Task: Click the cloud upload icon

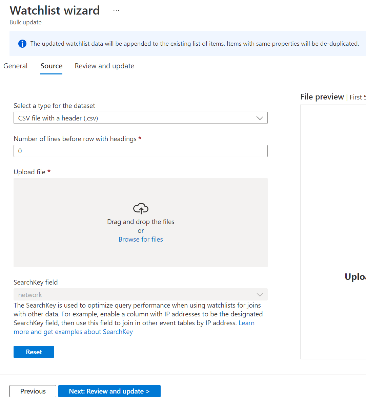Action: point(141,208)
